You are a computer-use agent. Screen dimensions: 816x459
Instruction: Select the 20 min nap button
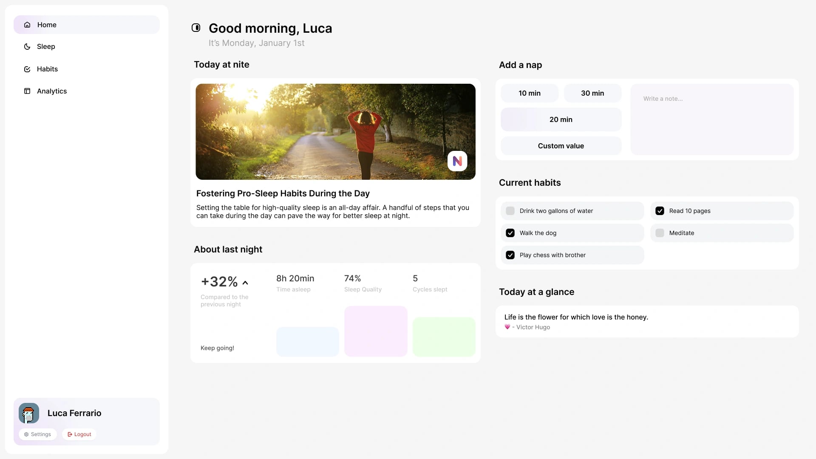click(561, 119)
